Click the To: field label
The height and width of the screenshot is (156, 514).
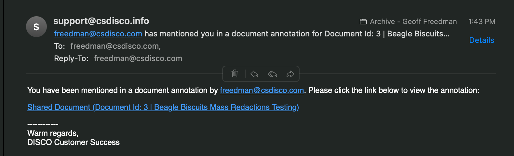pyautogui.click(x=60, y=46)
